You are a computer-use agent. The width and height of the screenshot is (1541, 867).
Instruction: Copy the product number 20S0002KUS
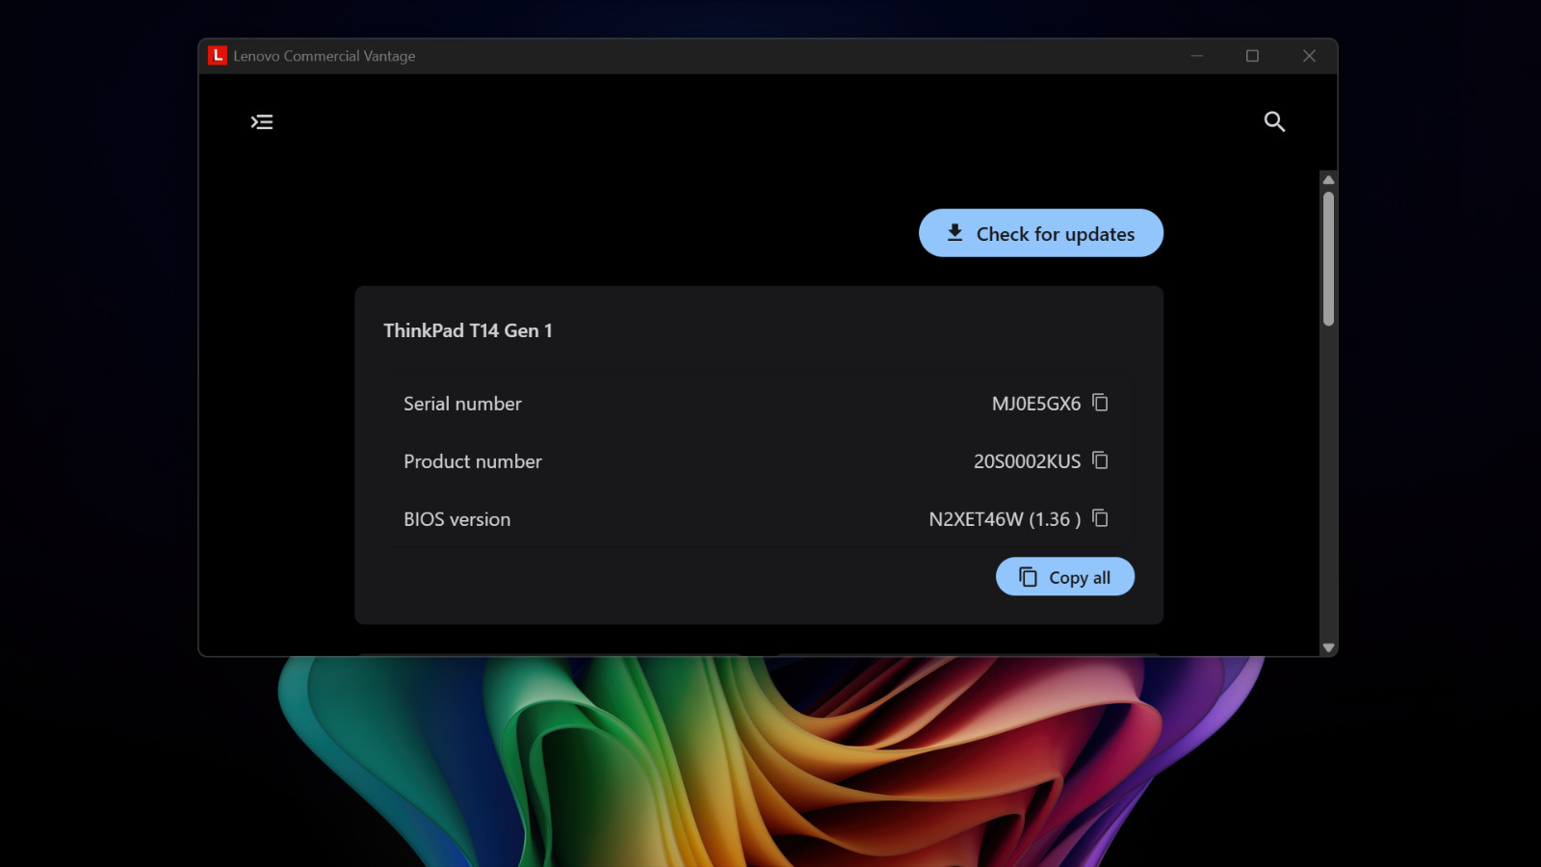1100,460
